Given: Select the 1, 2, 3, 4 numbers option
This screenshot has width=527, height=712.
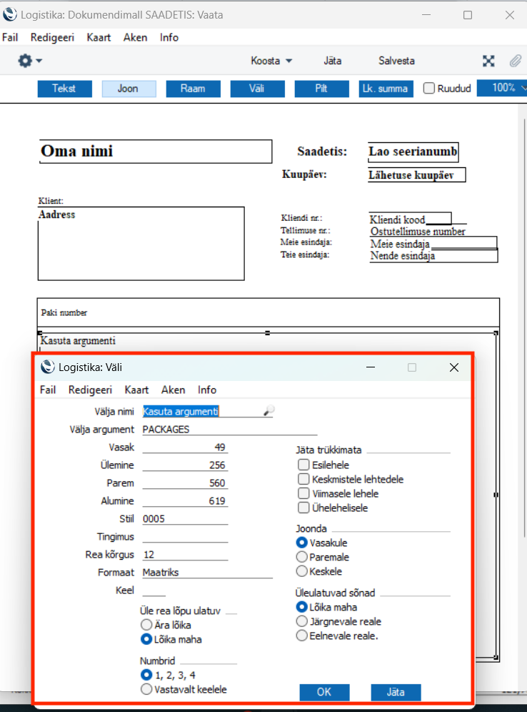Looking at the screenshot, I should 146,676.
